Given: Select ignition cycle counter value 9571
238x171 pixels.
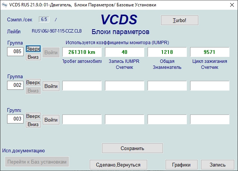Looking at the screenshot, I should click(x=210, y=52).
